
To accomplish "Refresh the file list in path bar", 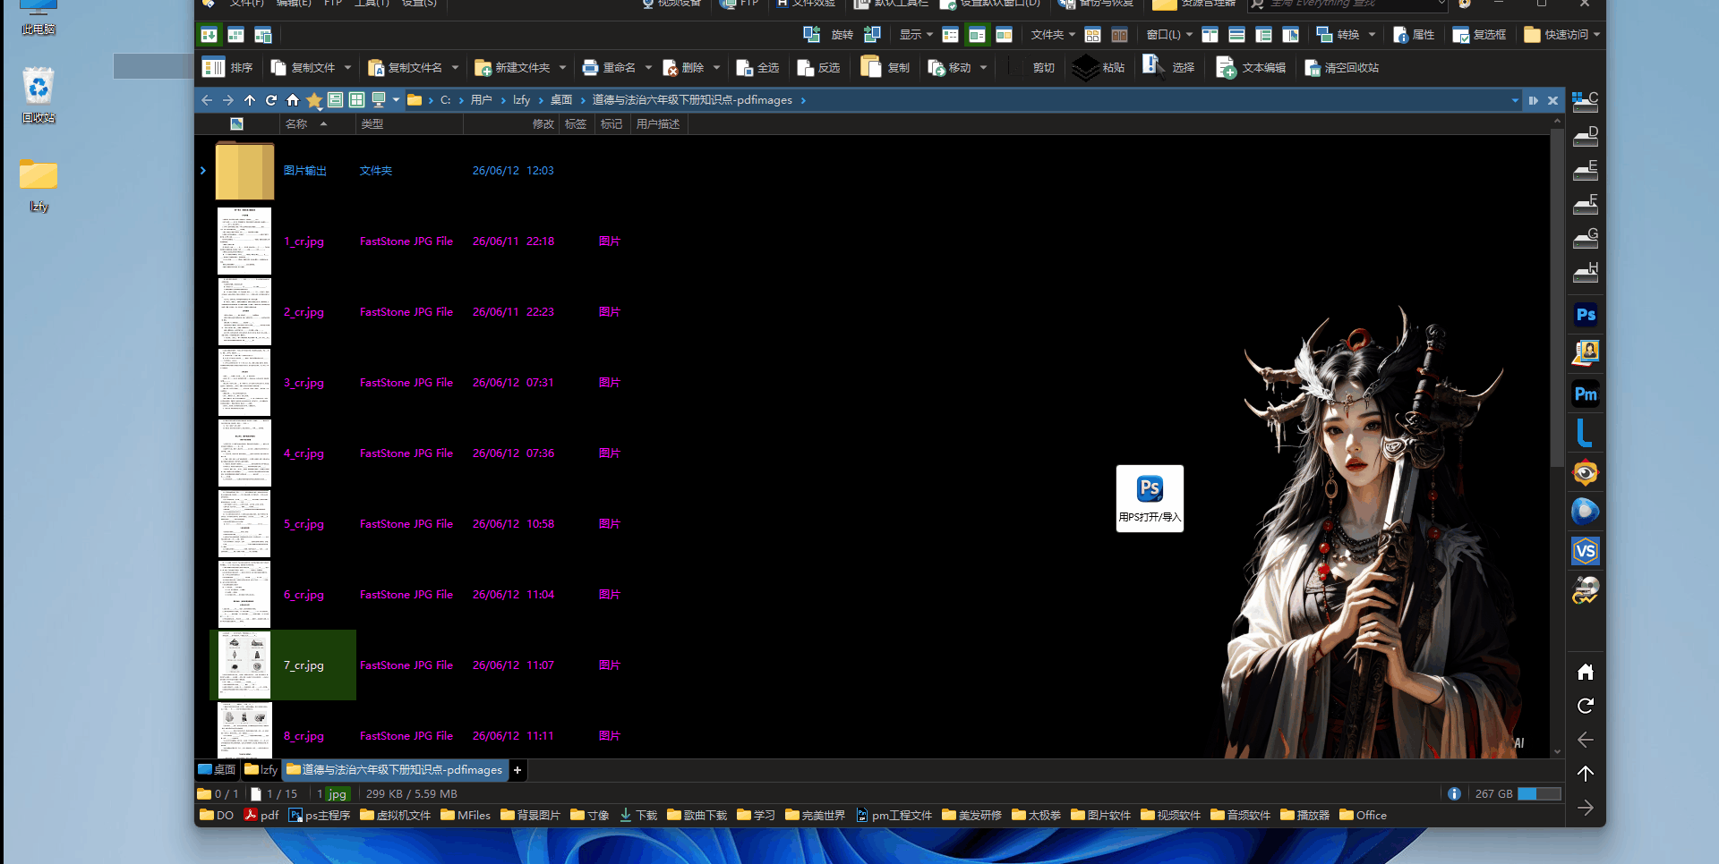I will pos(271,100).
